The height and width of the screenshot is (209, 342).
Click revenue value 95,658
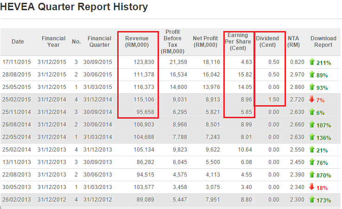pyautogui.click(x=146, y=112)
